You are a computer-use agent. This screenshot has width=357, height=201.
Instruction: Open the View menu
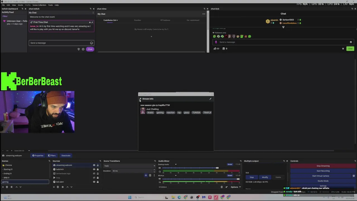(x=14, y=5)
